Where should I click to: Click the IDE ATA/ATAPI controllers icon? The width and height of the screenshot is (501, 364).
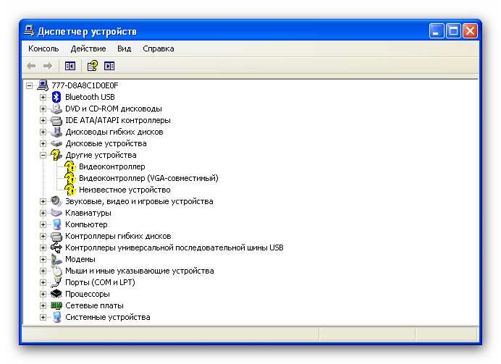pyautogui.click(x=56, y=120)
